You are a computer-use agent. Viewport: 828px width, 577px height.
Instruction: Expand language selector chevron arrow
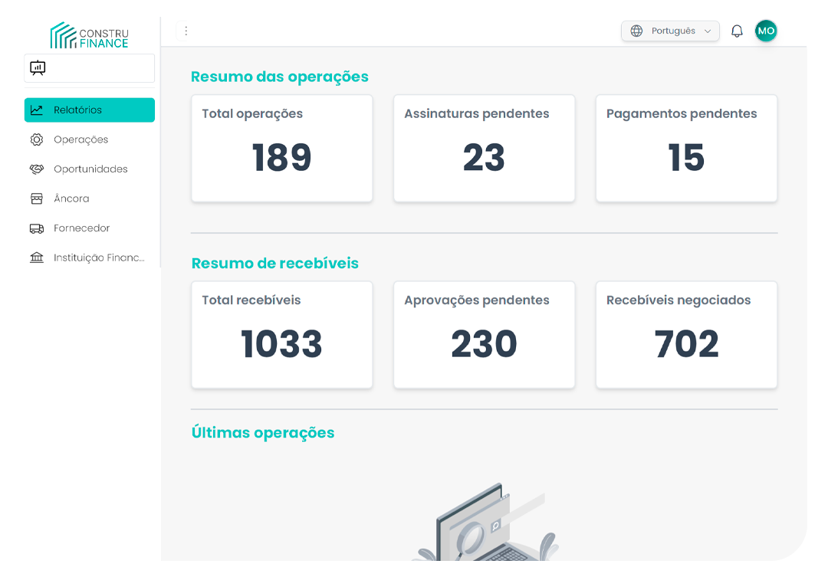(x=708, y=31)
